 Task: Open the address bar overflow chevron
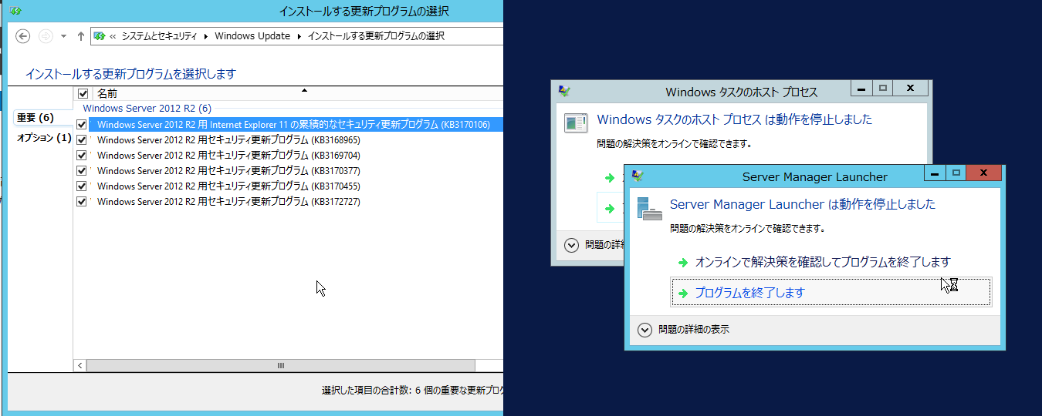[113, 36]
